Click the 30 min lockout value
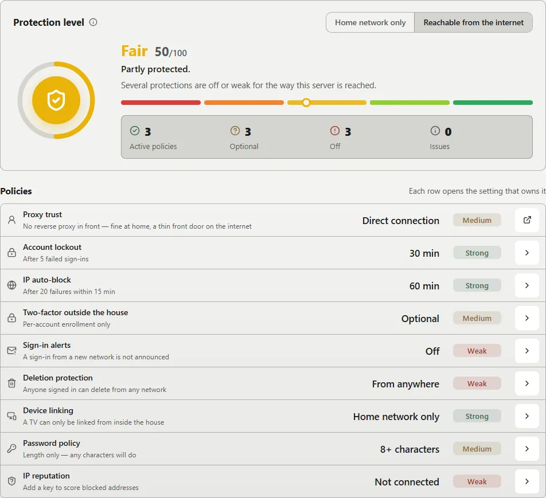546x498 pixels. [x=424, y=253]
